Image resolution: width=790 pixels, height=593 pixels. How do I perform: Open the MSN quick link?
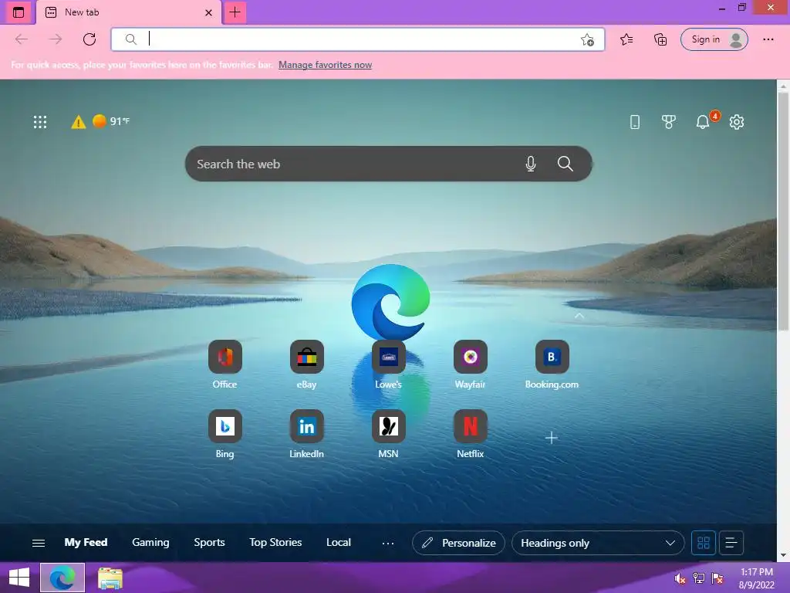(389, 434)
